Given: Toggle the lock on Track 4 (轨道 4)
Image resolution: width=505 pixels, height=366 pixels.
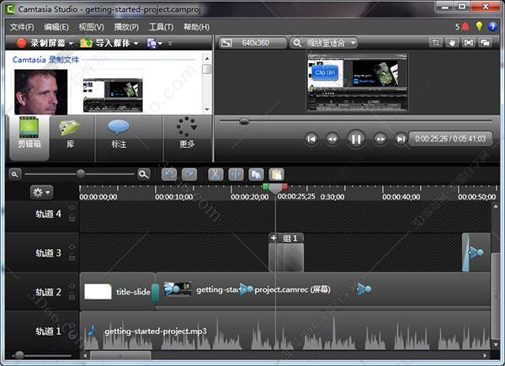Looking at the screenshot, I should (72, 219).
